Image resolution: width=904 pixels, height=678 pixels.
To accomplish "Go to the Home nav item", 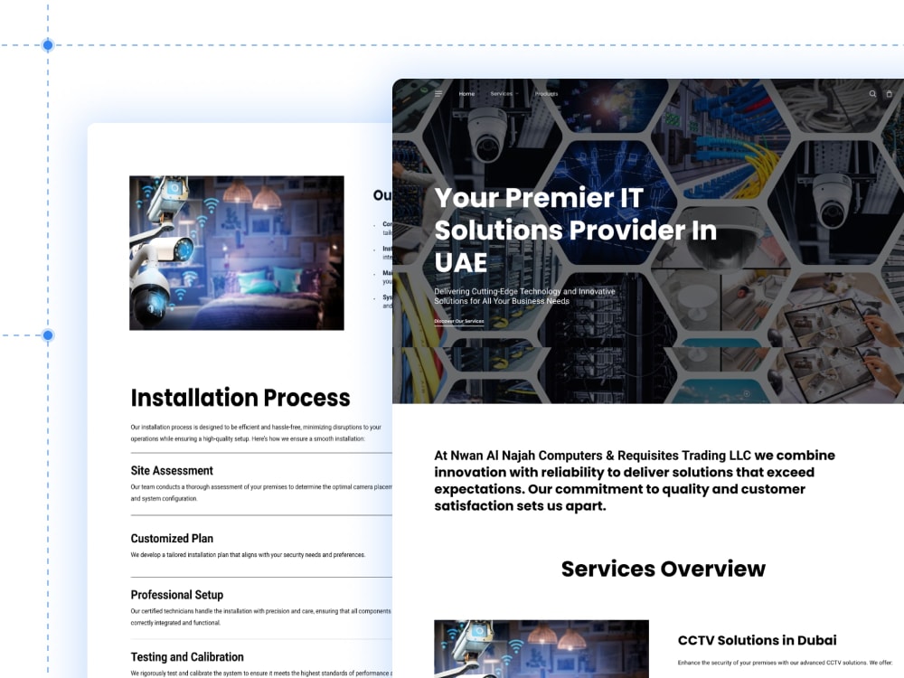I will tap(466, 93).
